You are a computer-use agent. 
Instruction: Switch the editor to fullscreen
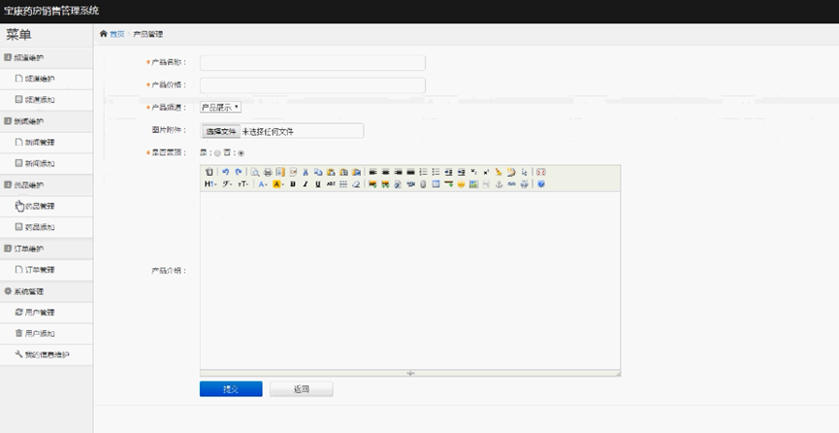(540, 172)
